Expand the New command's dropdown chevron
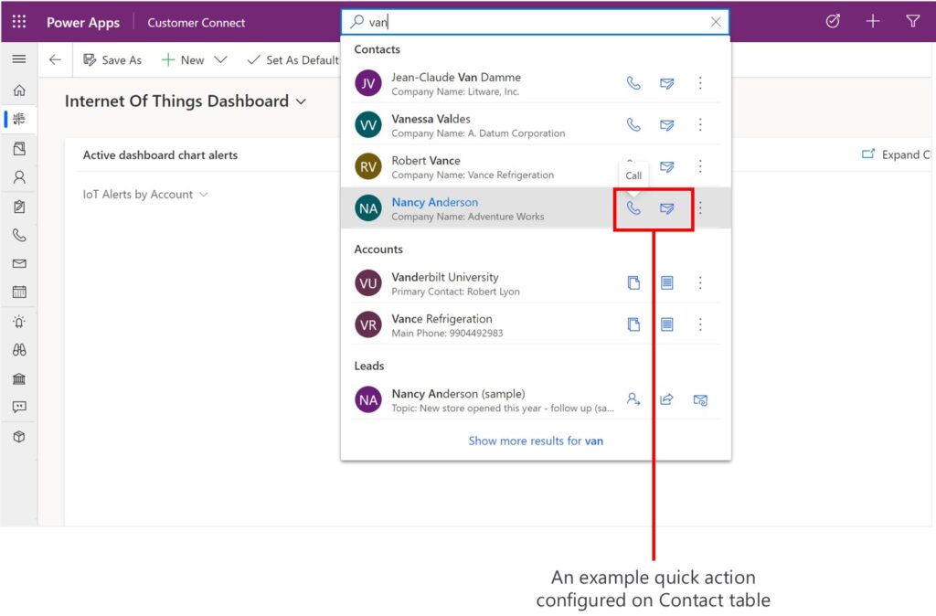This screenshot has width=936, height=616. [x=219, y=59]
